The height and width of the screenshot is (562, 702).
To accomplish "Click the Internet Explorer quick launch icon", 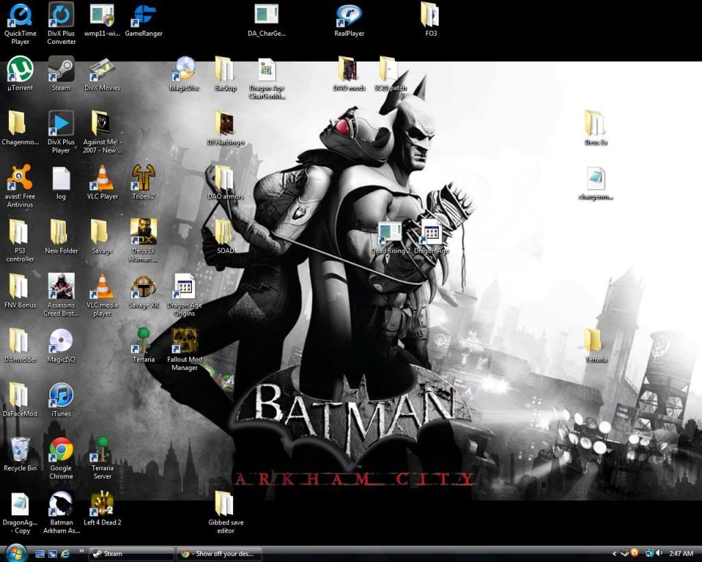I will [x=66, y=553].
